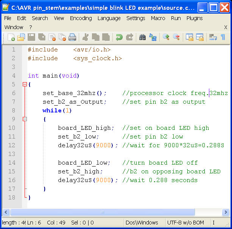
Task: Click the Zoom Out magnifier icon
Action: [176, 37]
